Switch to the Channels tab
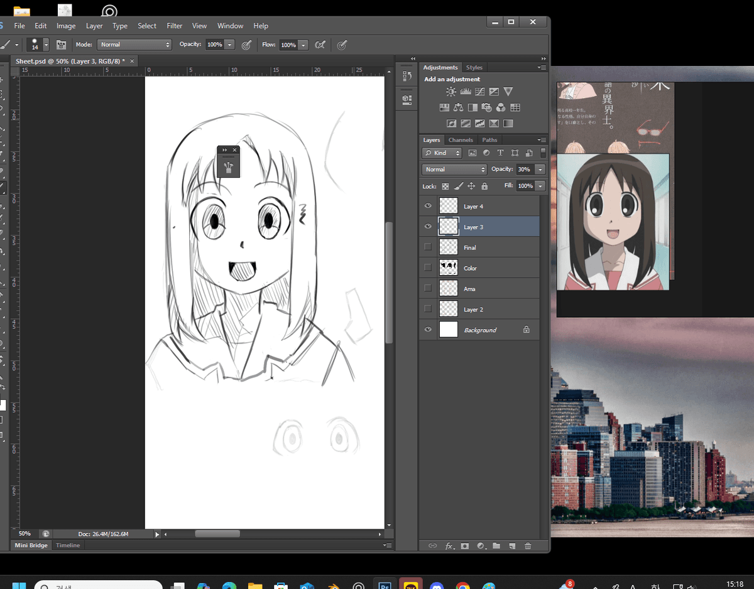Image resolution: width=754 pixels, height=589 pixels. (x=461, y=140)
